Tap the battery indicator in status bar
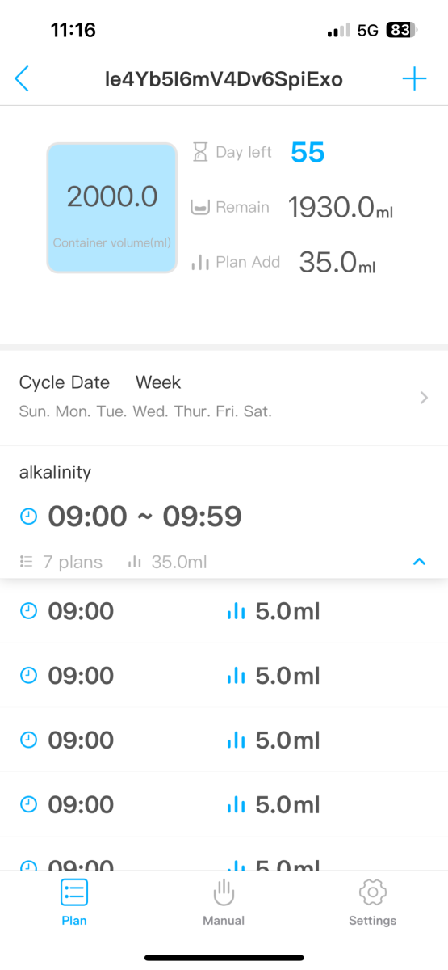This screenshot has height=970, width=448. [x=400, y=31]
